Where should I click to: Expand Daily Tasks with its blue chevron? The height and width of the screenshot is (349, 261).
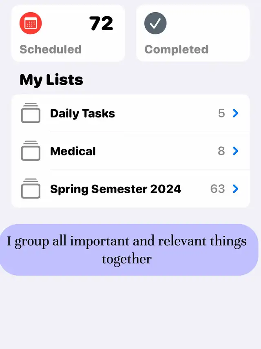pos(235,113)
